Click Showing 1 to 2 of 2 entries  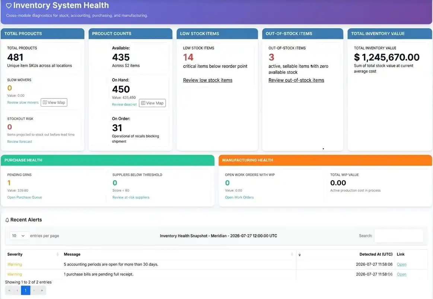[28, 282]
